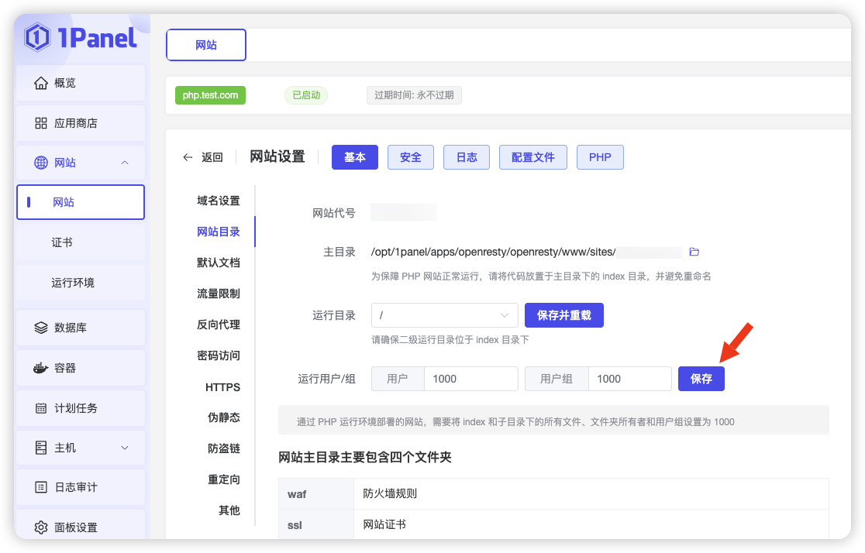
Task: Click the 用户组 input field with 1000
Action: tap(630, 379)
